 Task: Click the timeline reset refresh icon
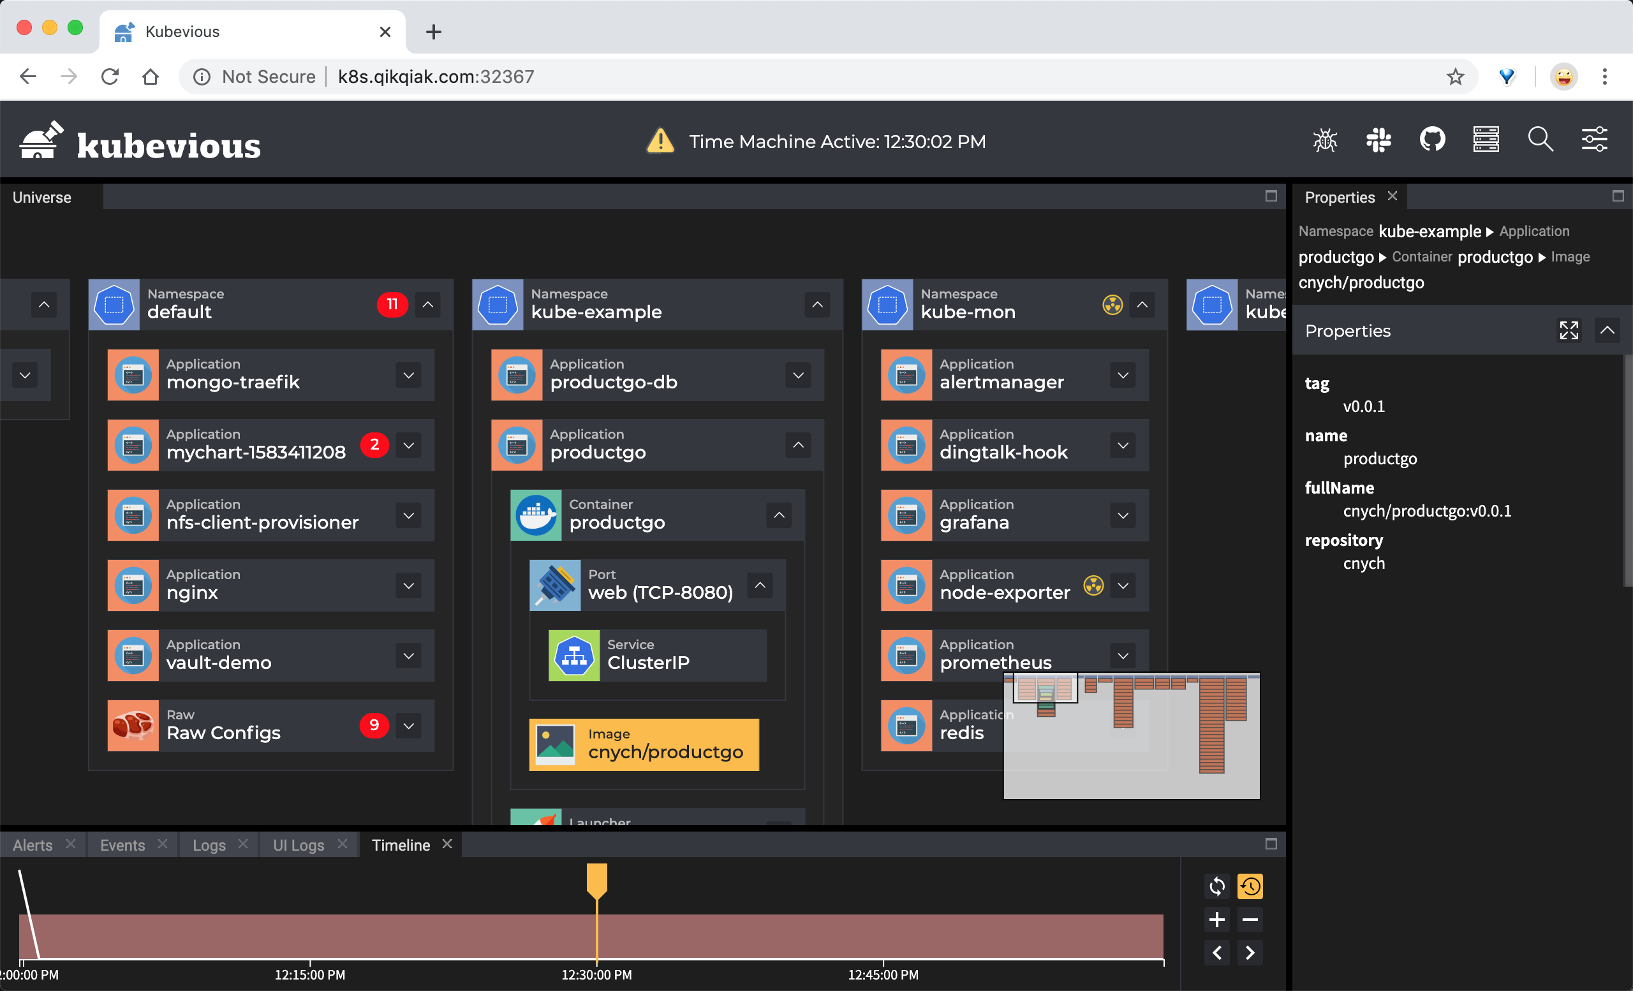coord(1217,886)
